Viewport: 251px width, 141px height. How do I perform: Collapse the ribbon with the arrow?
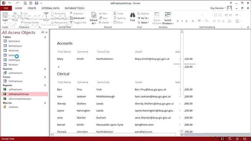click(x=248, y=27)
